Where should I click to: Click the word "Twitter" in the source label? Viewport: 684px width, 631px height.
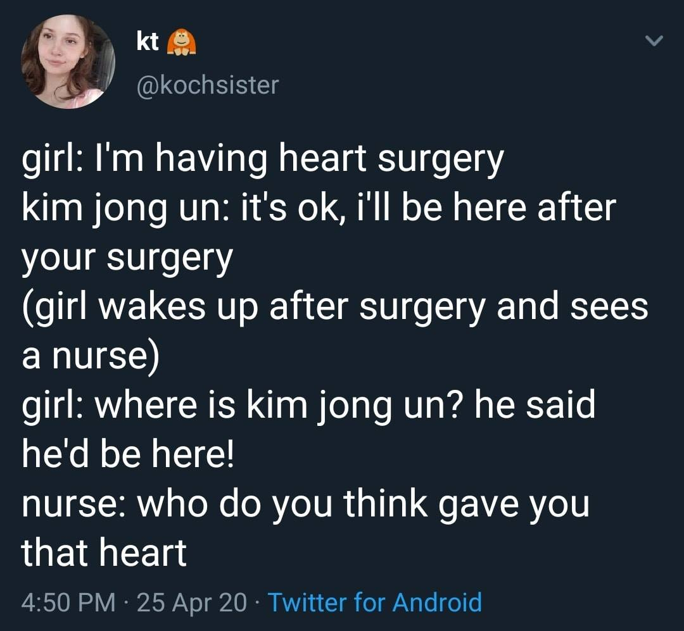point(307,601)
